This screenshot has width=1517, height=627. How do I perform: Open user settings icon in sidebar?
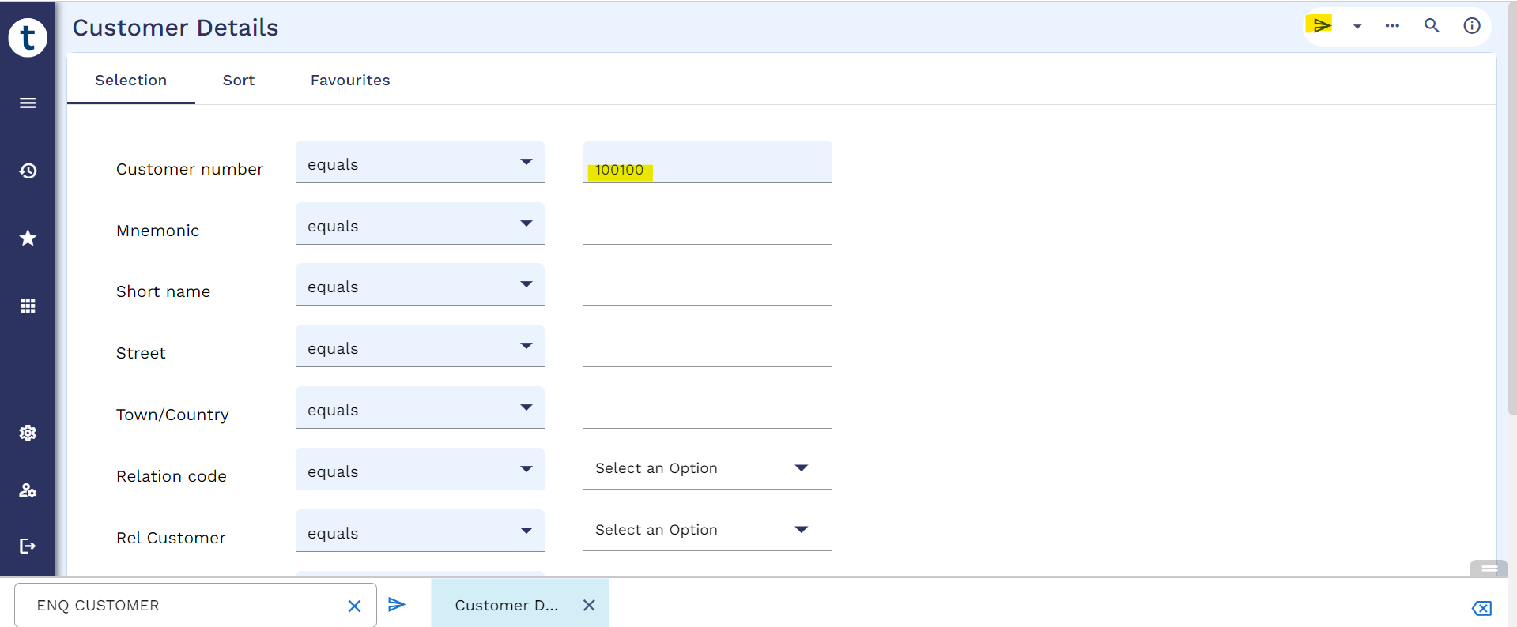tap(28, 490)
